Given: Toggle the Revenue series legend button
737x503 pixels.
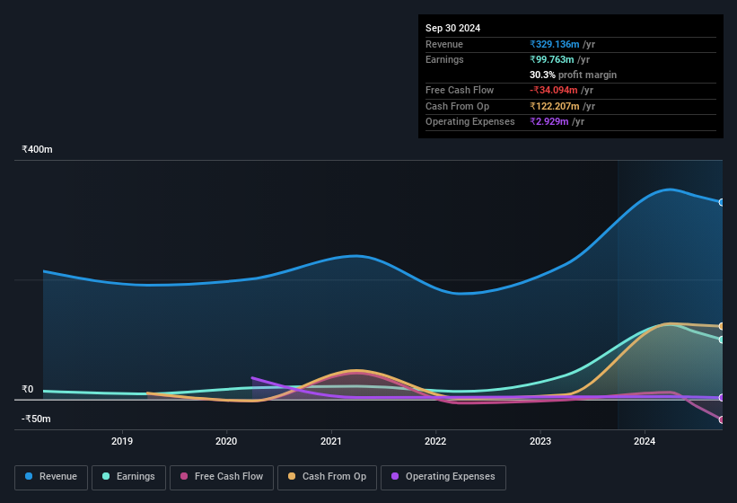Looking at the screenshot, I should click(51, 477).
